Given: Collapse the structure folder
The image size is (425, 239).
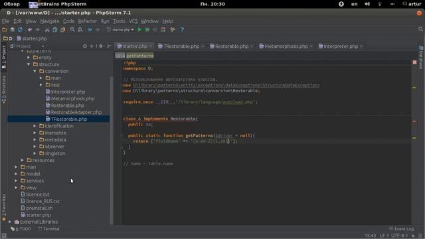Looking at the screenshot, I should coord(29,64).
